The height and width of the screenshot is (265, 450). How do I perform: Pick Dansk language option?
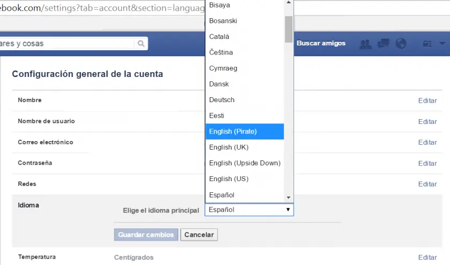coord(244,84)
